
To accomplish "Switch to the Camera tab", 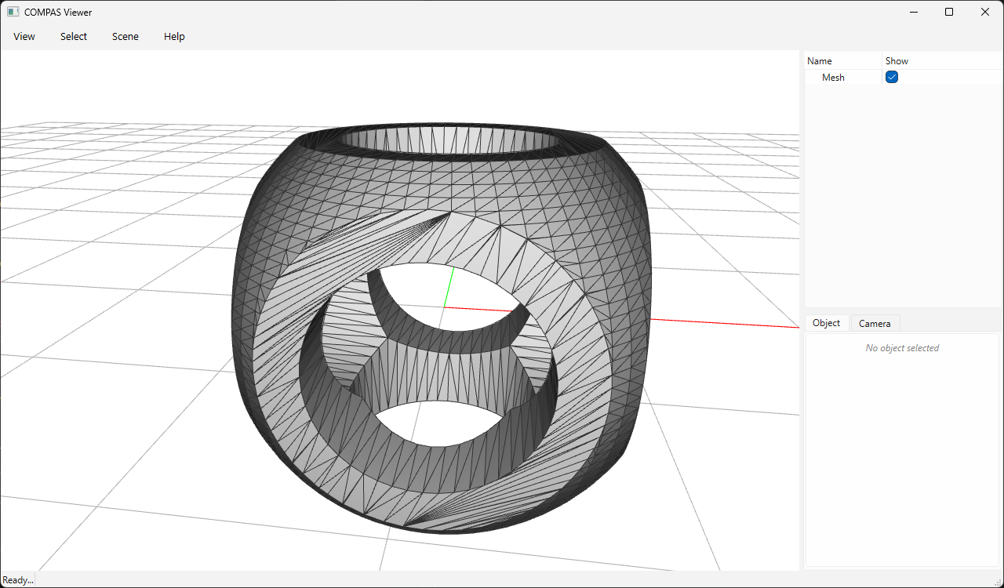I will [875, 323].
